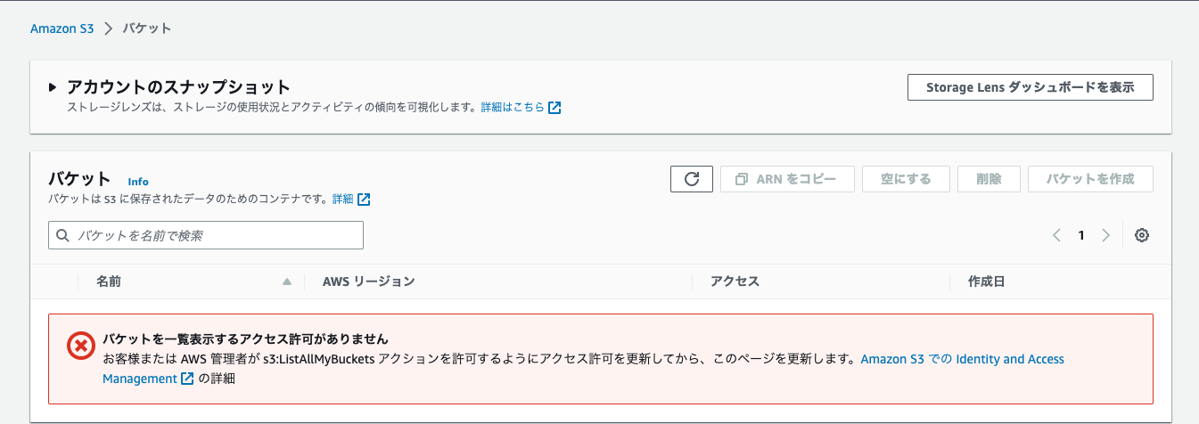1199x424 pixels.
Task: Open Info link next to バケット
Action: [x=138, y=181]
